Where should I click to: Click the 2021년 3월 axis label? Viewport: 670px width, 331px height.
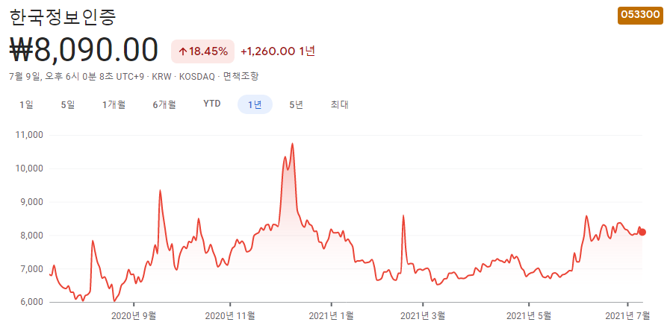423,315
